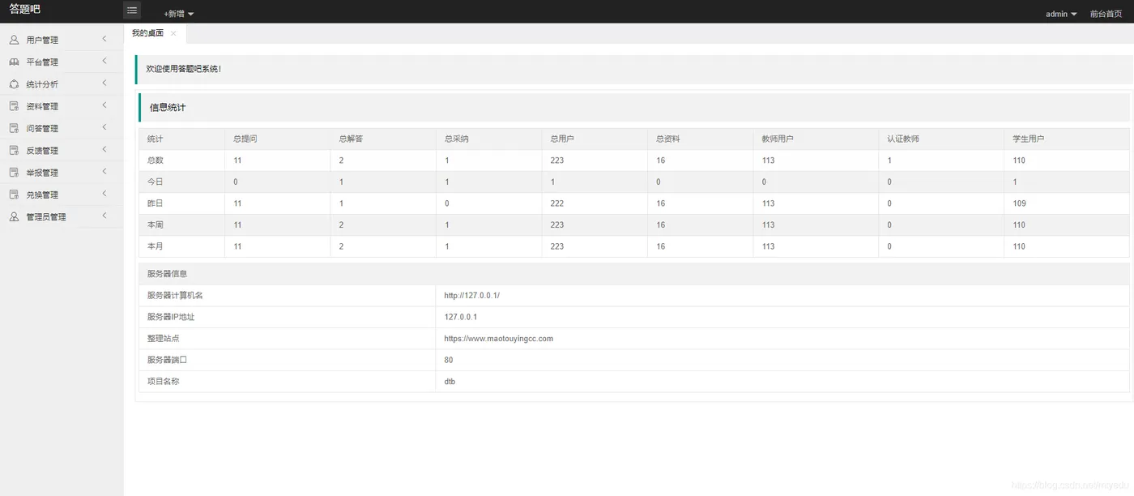
Task: Click the 平台管理 sidebar icon
Action: pyautogui.click(x=14, y=62)
